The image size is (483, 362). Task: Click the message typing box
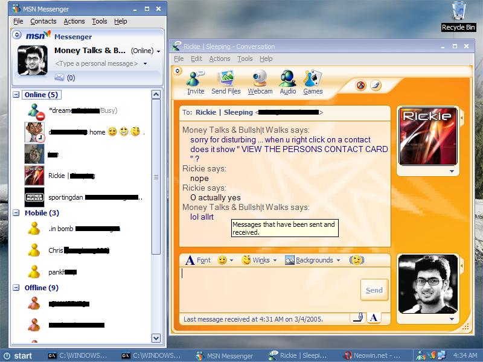click(269, 290)
